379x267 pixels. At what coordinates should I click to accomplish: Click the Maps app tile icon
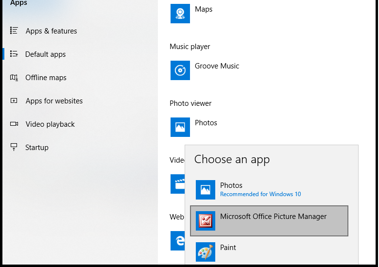(180, 14)
